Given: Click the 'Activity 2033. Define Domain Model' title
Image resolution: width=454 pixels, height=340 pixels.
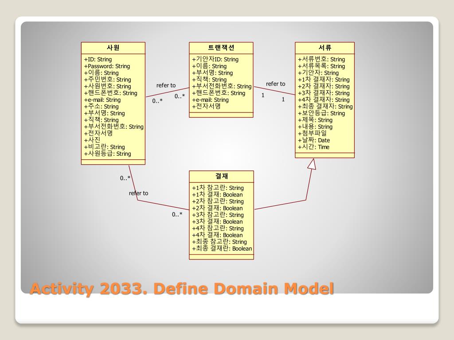Looking at the screenshot, I should pos(182,289).
